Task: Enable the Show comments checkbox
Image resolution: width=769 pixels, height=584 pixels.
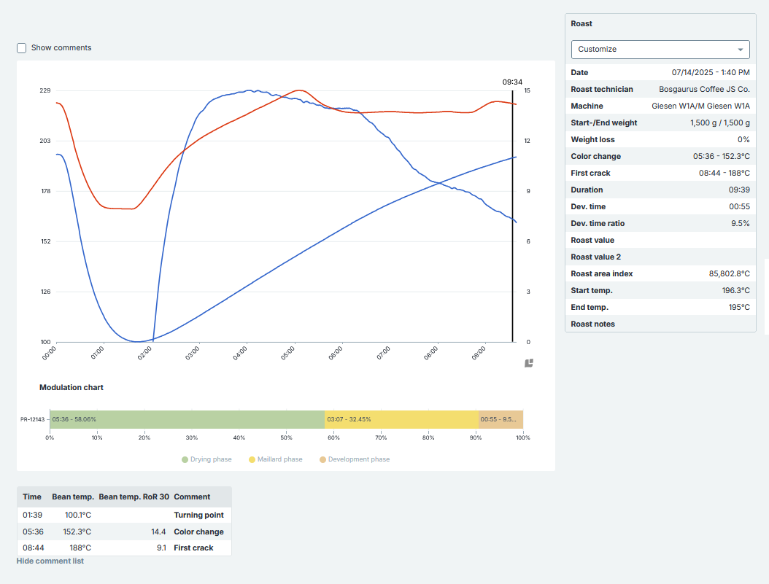Action: (x=22, y=48)
